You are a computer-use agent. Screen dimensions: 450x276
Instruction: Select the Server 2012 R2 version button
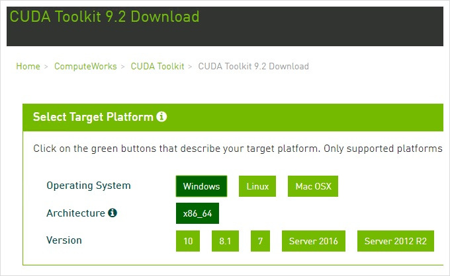[396, 241]
